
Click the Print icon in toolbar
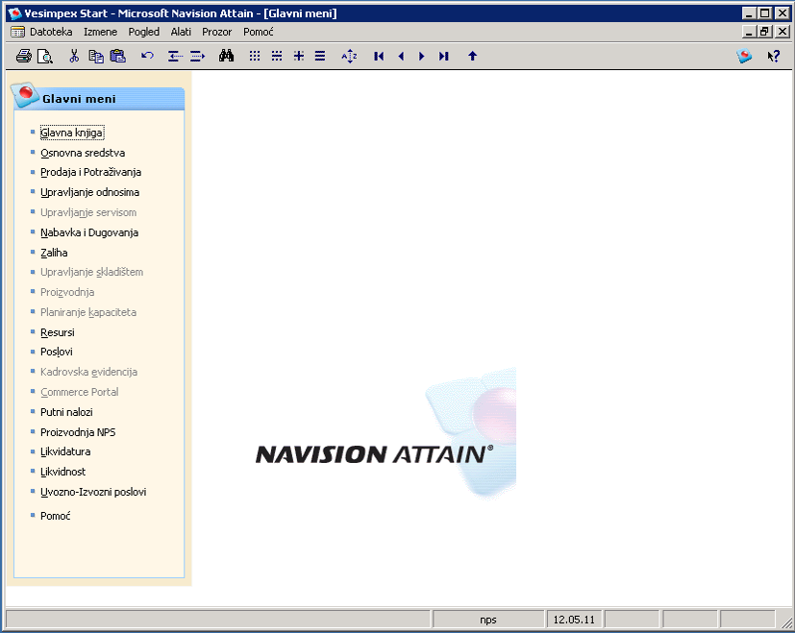click(x=23, y=56)
